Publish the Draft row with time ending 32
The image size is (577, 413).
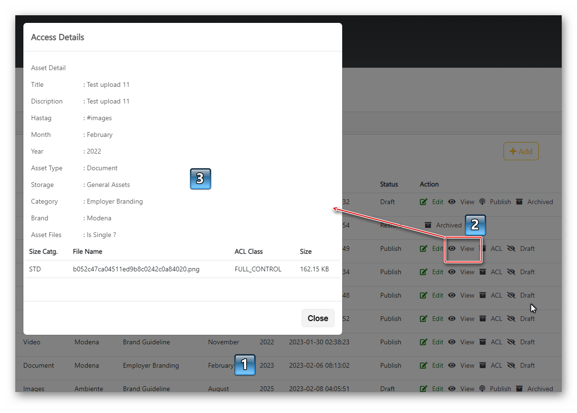tap(495, 202)
